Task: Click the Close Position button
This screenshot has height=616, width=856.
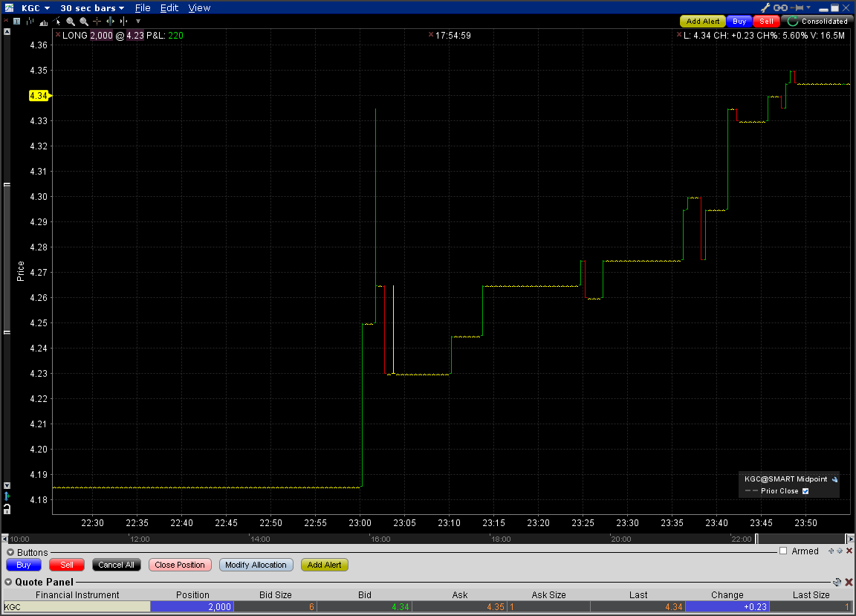Action: click(x=180, y=565)
